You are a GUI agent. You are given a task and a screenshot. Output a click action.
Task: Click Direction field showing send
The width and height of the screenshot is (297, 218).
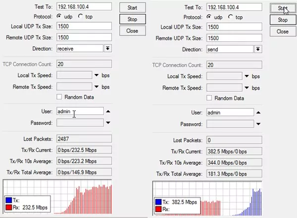(230, 49)
